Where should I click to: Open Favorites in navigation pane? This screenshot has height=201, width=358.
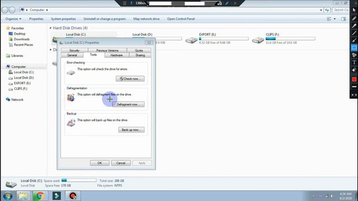tap(15, 28)
